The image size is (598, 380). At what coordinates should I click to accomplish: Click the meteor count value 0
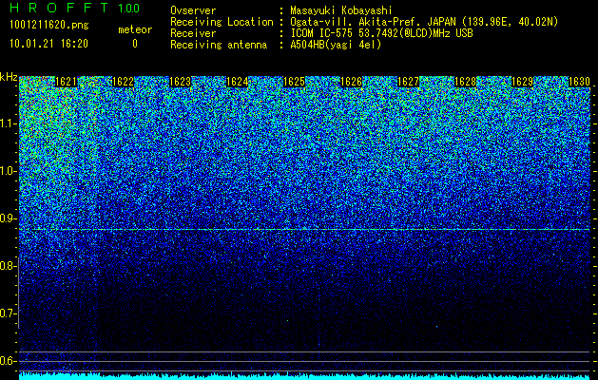click(135, 44)
